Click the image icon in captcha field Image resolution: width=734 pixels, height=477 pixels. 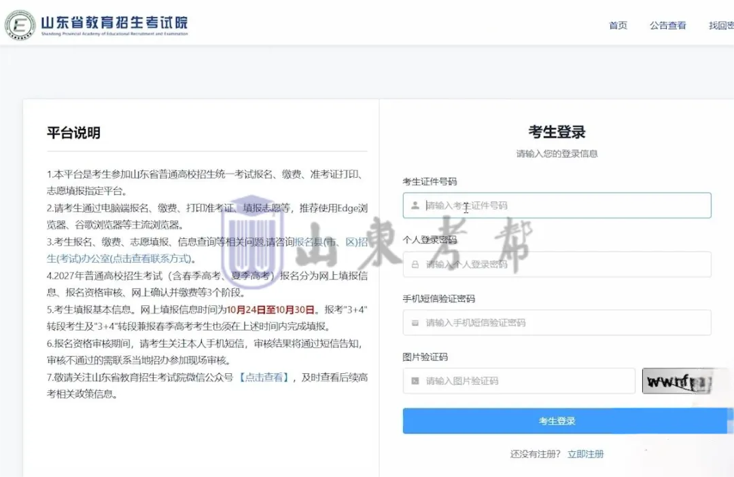415,381
